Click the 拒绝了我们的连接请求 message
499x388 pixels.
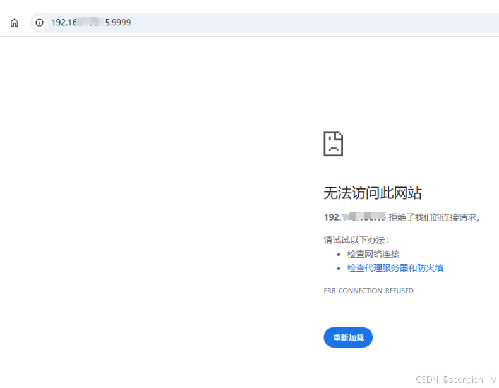tap(435, 217)
